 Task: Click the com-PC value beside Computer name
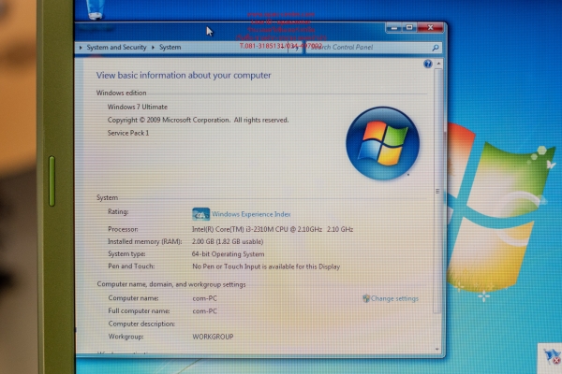tap(204, 298)
